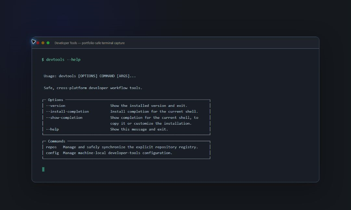Click the 'Options' box heading

(56, 100)
